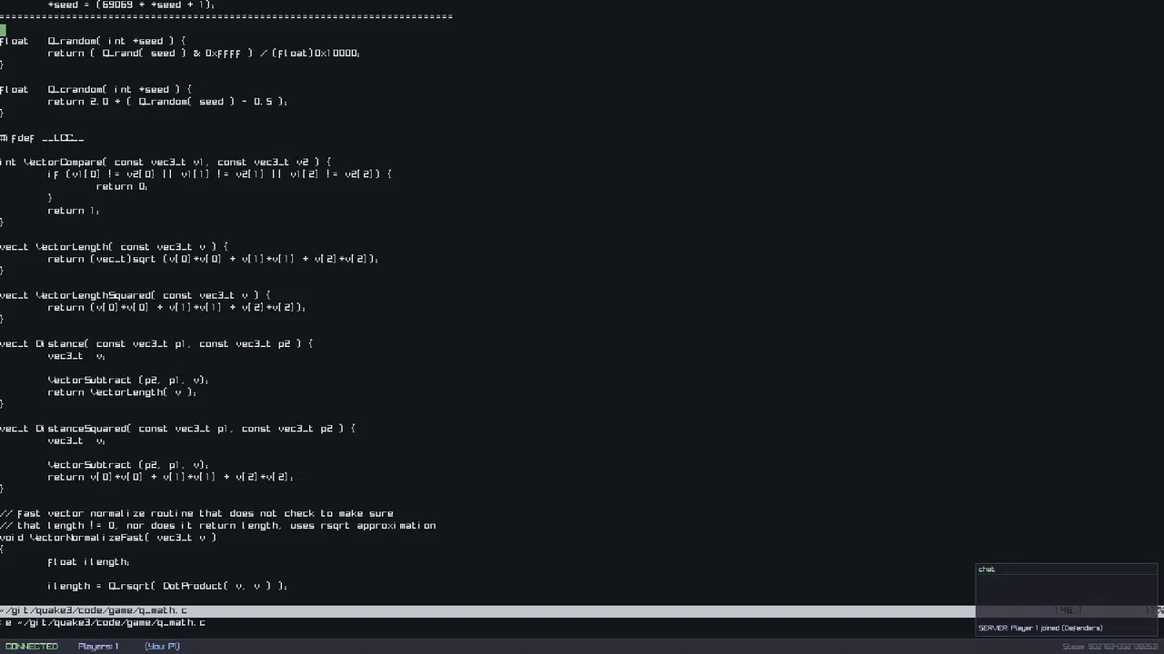Click the CONNECTED status indicator
Image resolution: width=1164 pixels, height=654 pixels.
click(32, 646)
